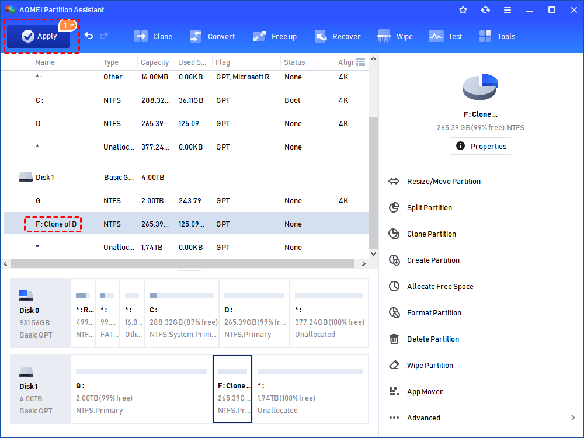Select the F: Clone of D row
The image size is (584, 438).
click(x=186, y=224)
